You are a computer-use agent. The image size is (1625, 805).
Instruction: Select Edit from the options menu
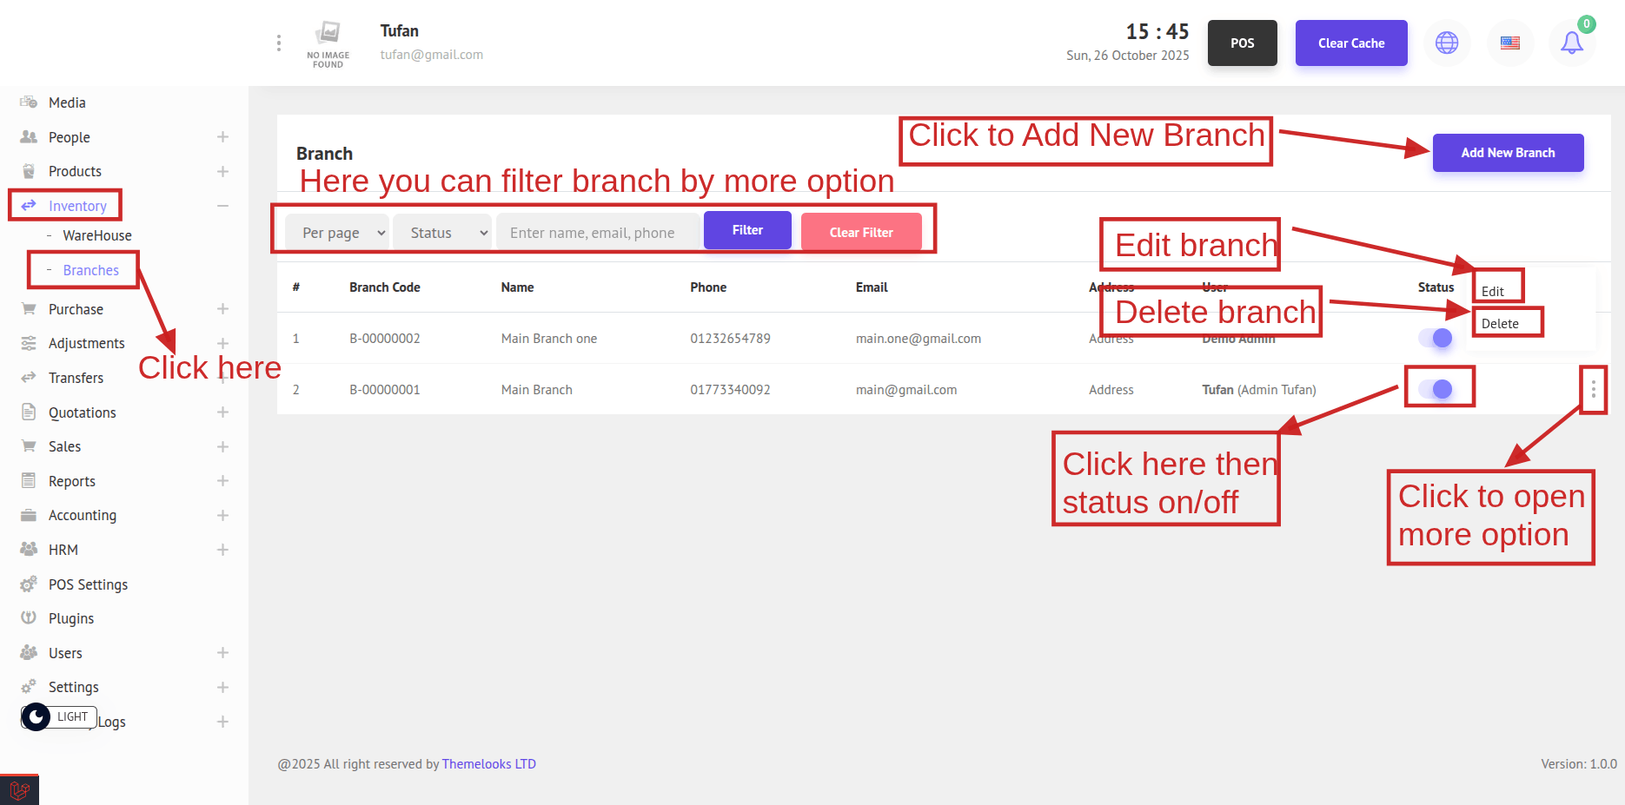pyautogui.click(x=1493, y=292)
